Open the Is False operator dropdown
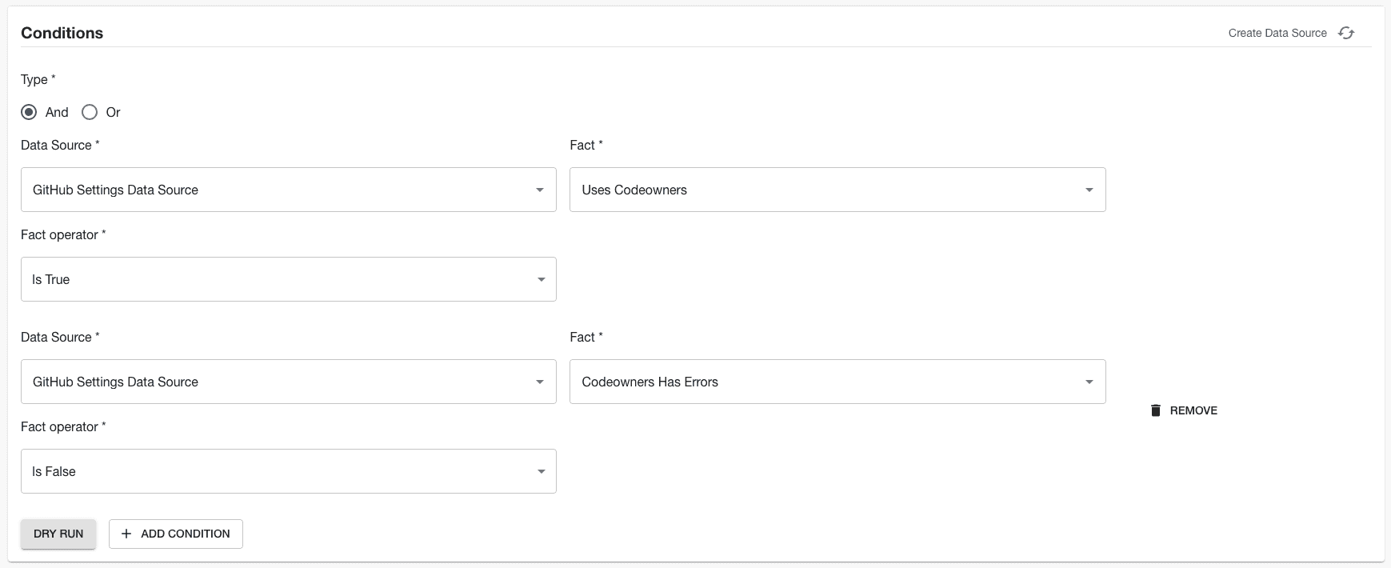This screenshot has width=1391, height=568. pyautogui.click(x=289, y=471)
